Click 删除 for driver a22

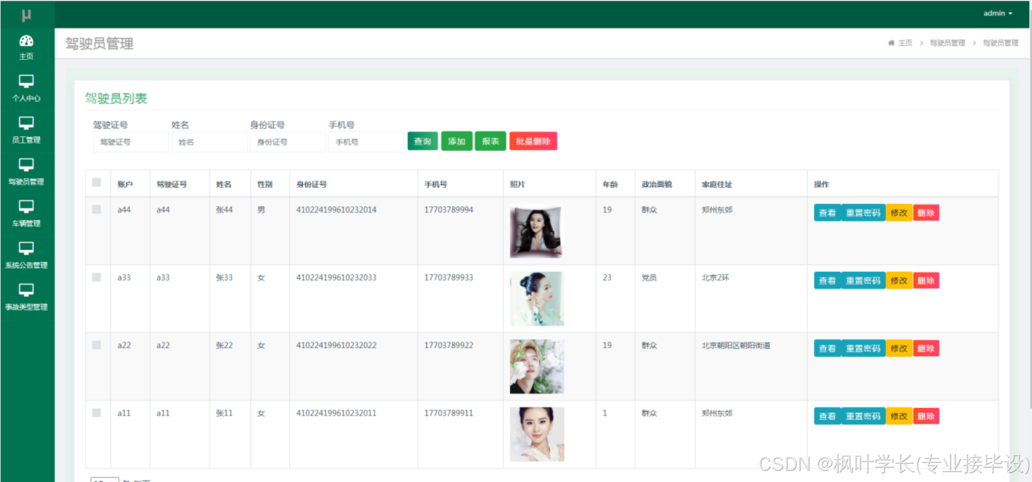[x=926, y=348]
